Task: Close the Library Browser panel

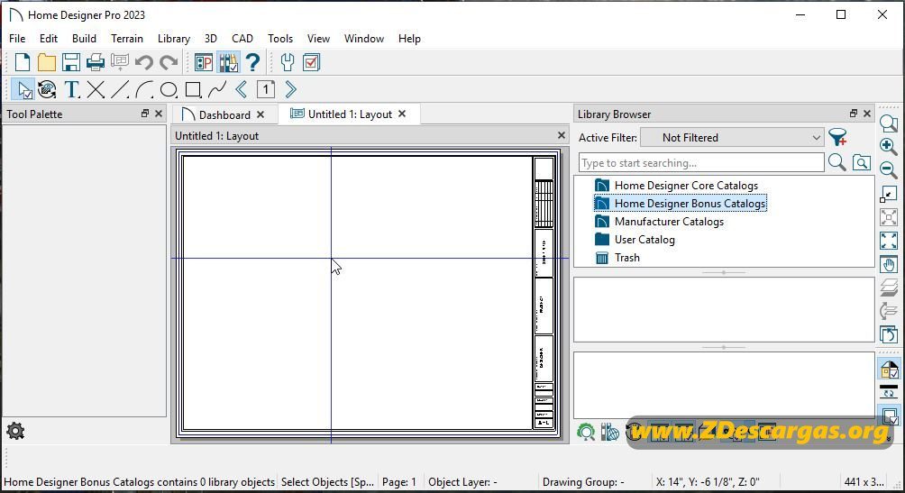Action: click(867, 114)
